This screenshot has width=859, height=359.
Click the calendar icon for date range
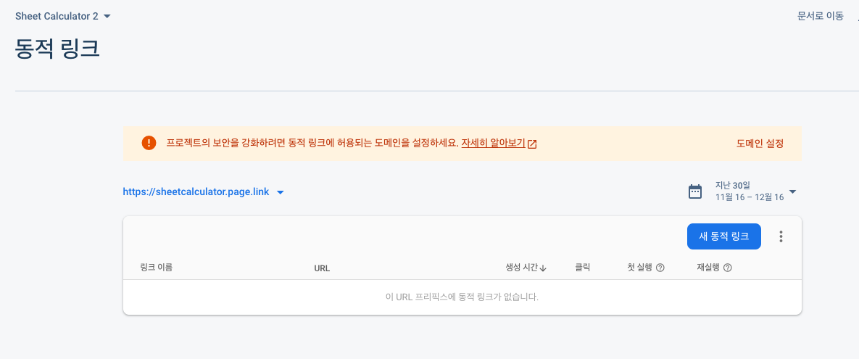coord(695,192)
